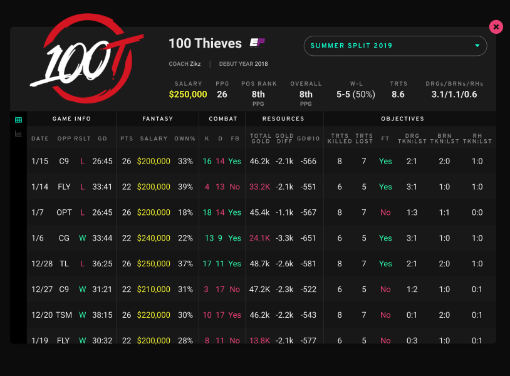Screen dimensions: 510x376
Task: Click the POS RANK 8th value
Action: click(258, 95)
